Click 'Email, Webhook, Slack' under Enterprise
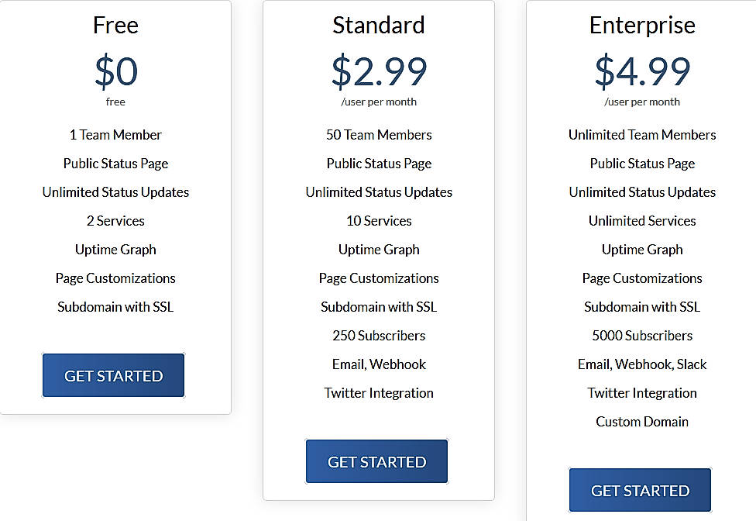The width and height of the screenshot is (756, 521). point(642,364)
